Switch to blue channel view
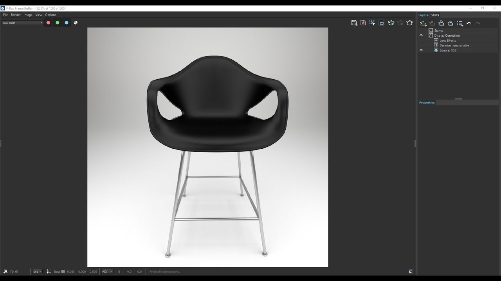Viewport: 501px width, 281px height. coord(67,23)
